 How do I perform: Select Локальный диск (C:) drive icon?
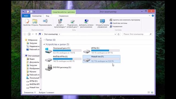(49, 51)
